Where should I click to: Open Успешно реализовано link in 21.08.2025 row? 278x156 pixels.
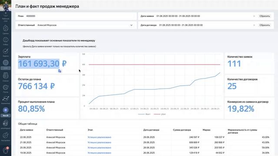click(99, 143)
